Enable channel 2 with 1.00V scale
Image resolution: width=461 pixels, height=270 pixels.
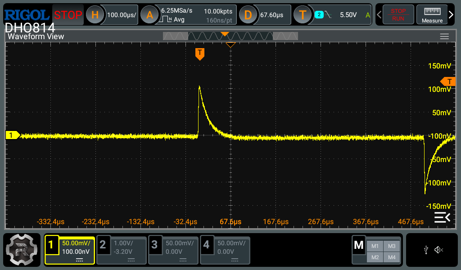122,250
